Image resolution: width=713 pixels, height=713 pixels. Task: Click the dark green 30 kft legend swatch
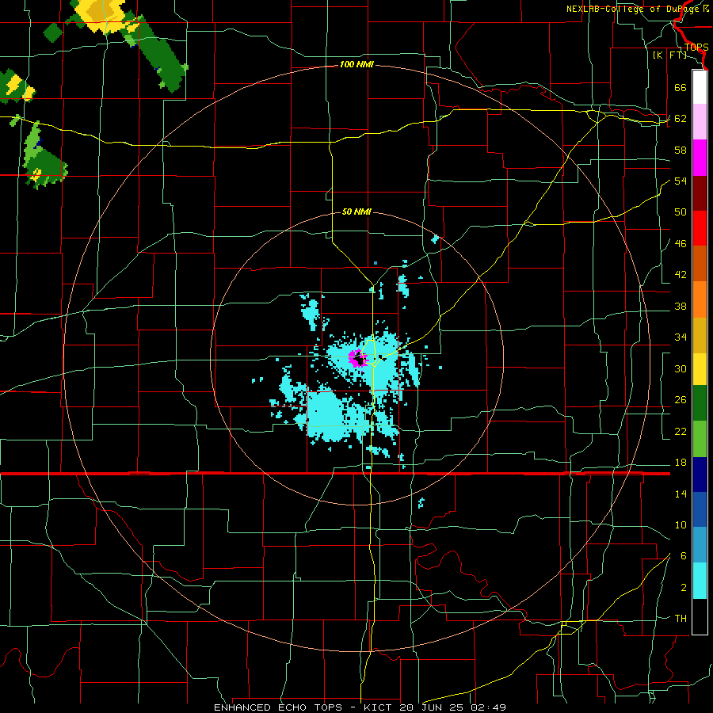[700, 403]
